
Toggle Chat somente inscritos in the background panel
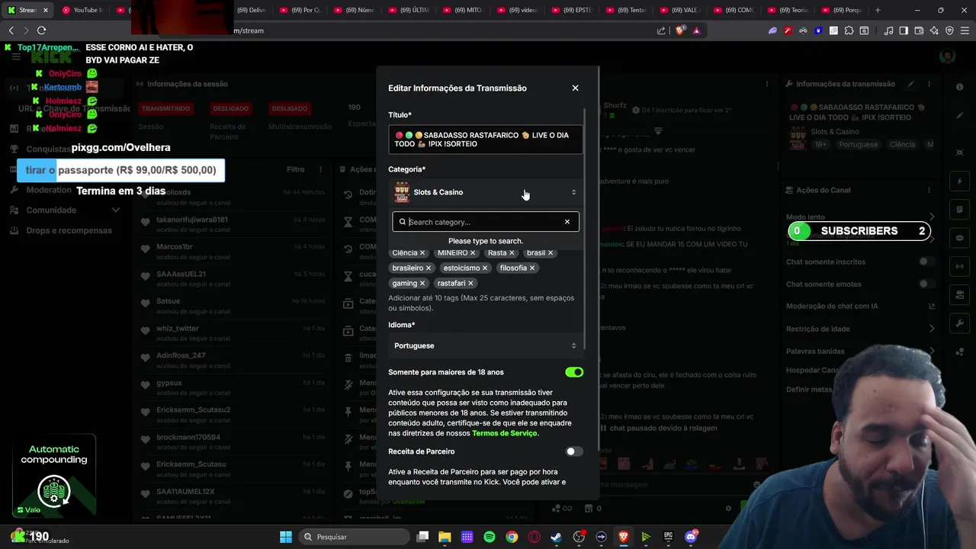(927, 262)
